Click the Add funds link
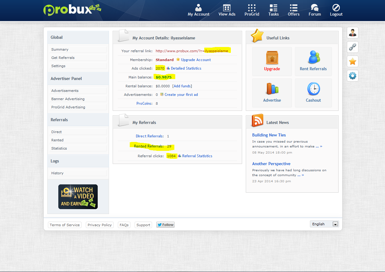Image resolution: width=385 pixels, height=272 pixels. pos(182,86)
